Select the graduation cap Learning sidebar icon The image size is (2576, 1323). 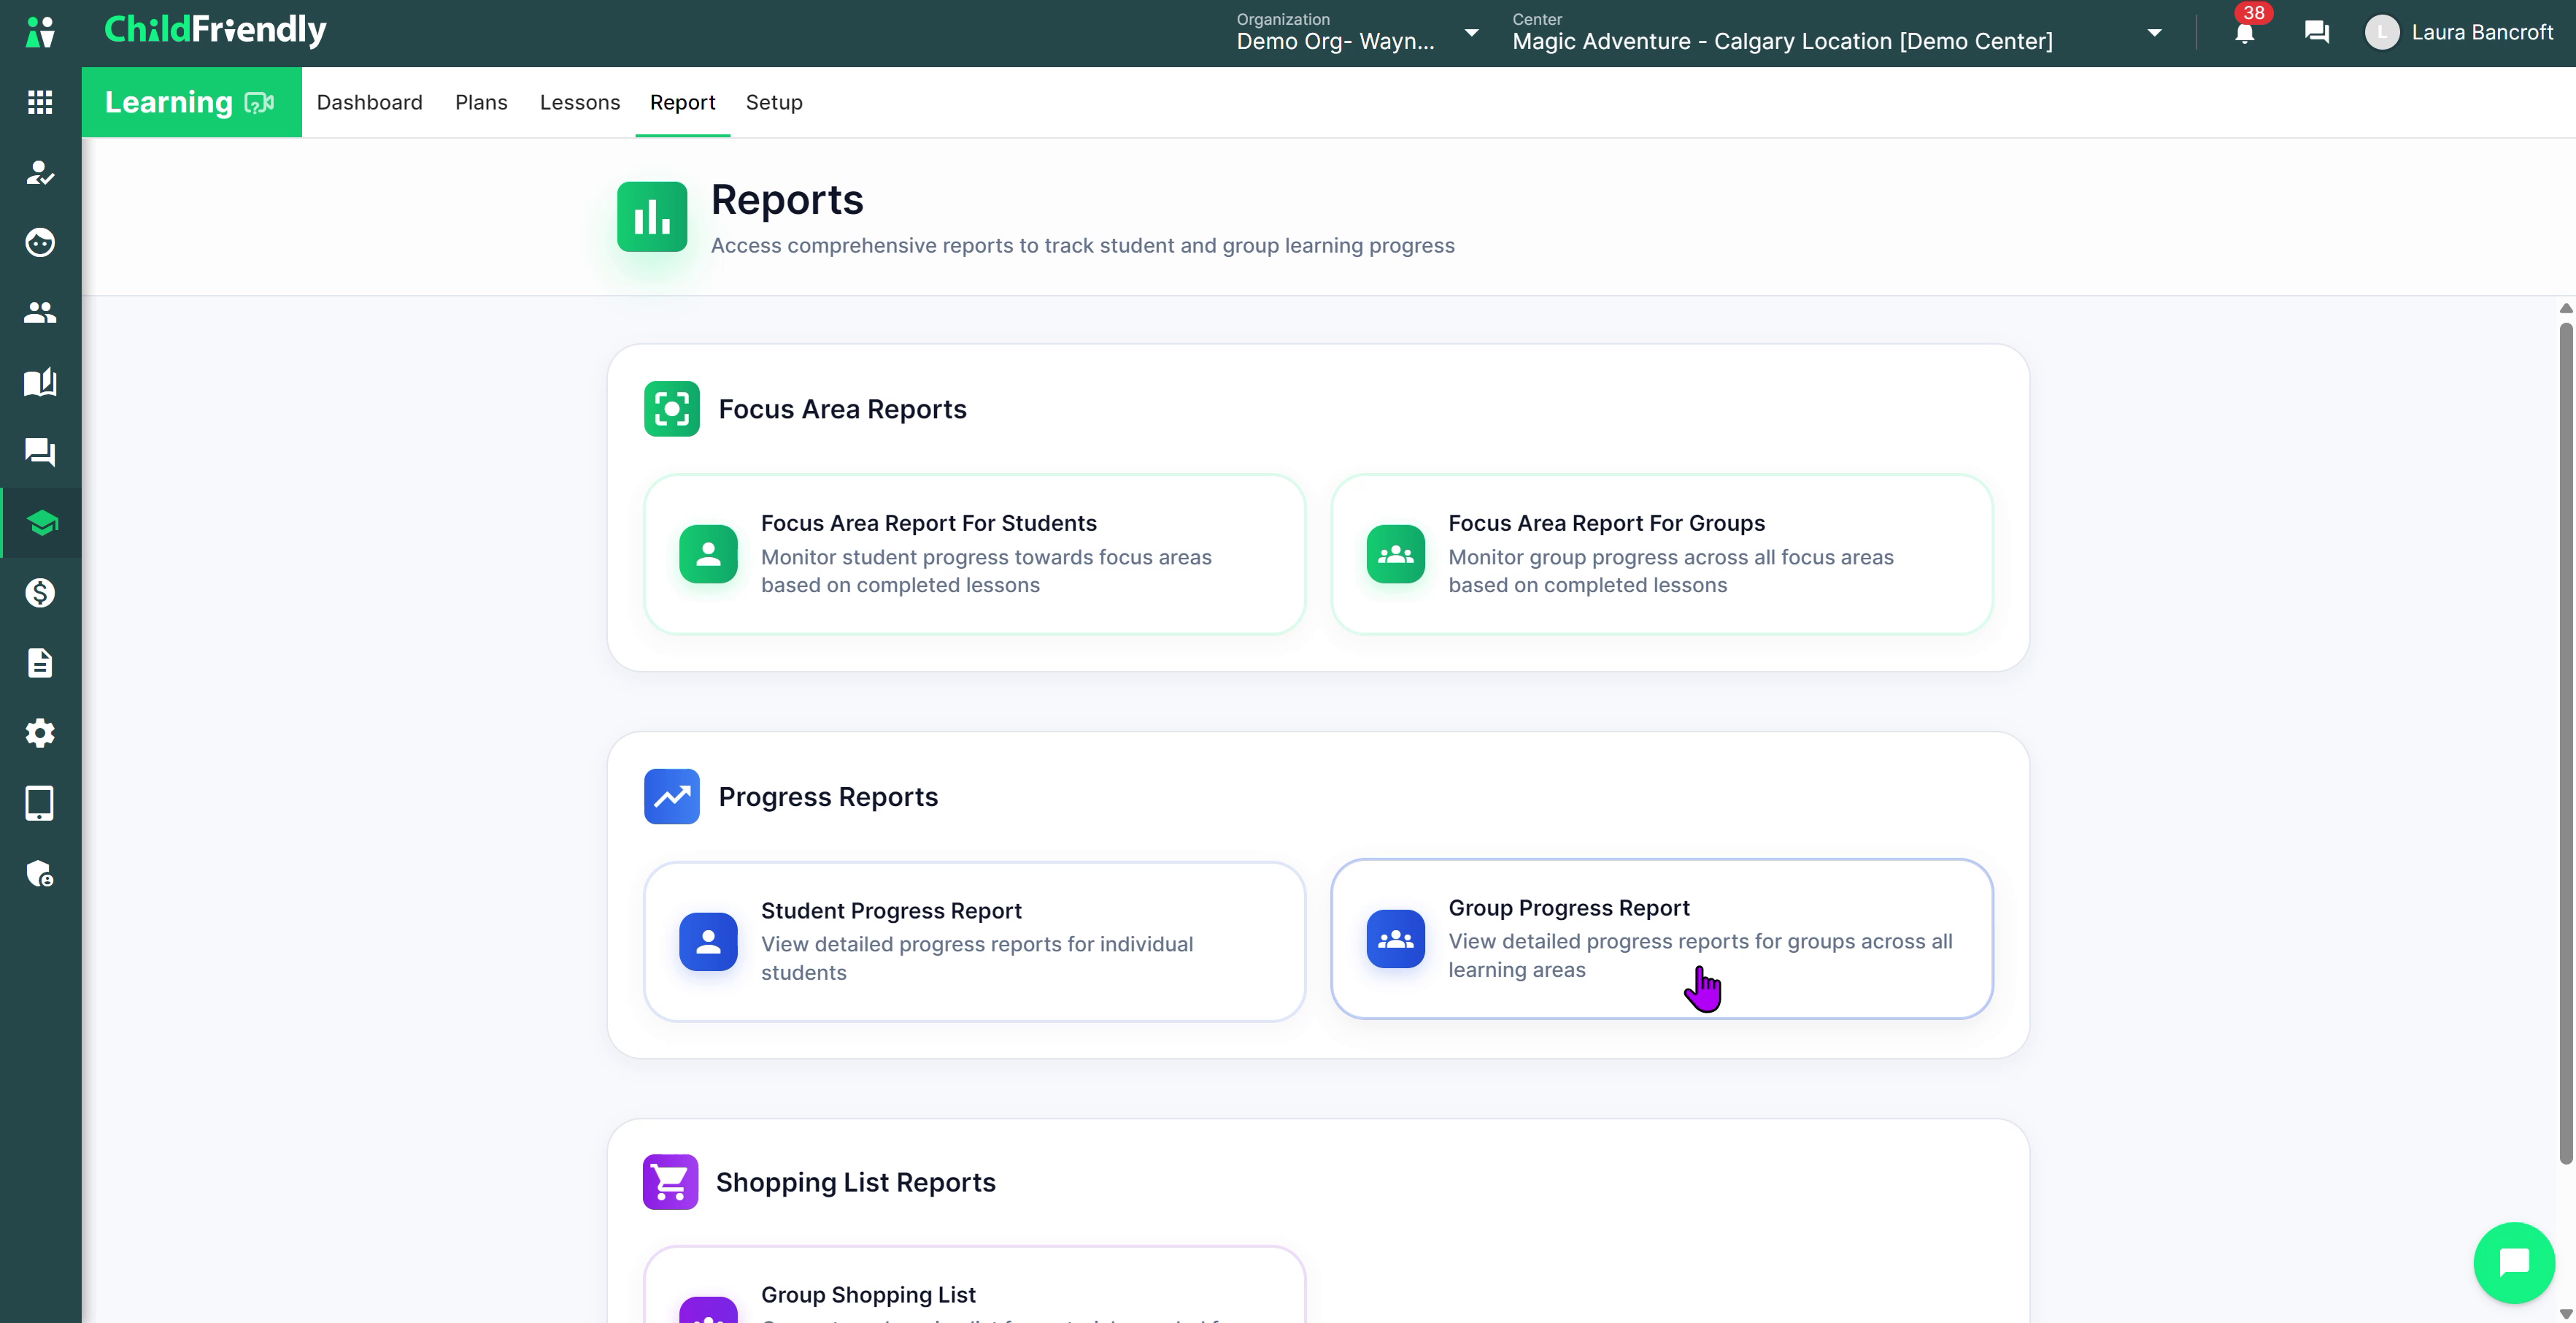coord(42,522)
